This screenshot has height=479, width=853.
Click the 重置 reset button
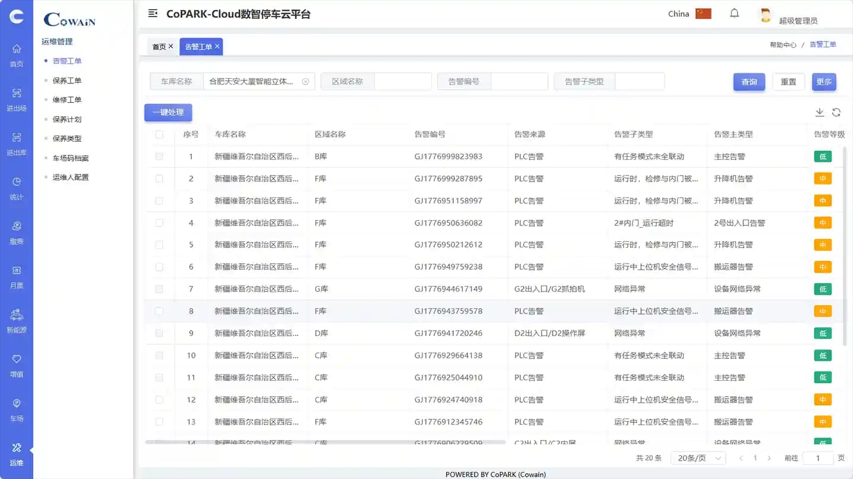tap(788, 82)
